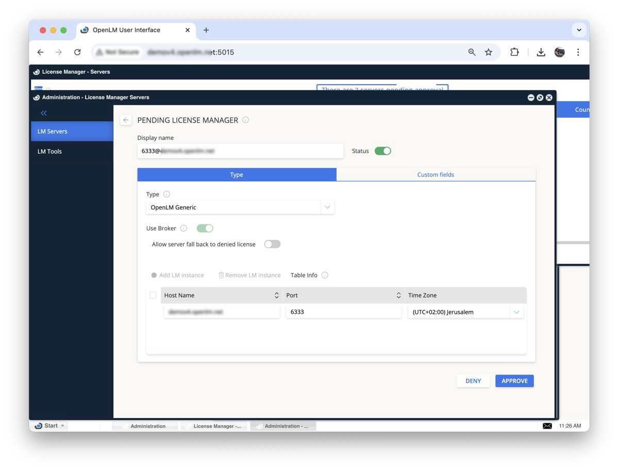Open the Start menu in the taskbar
619x470 pixels.
pos(50,426)
